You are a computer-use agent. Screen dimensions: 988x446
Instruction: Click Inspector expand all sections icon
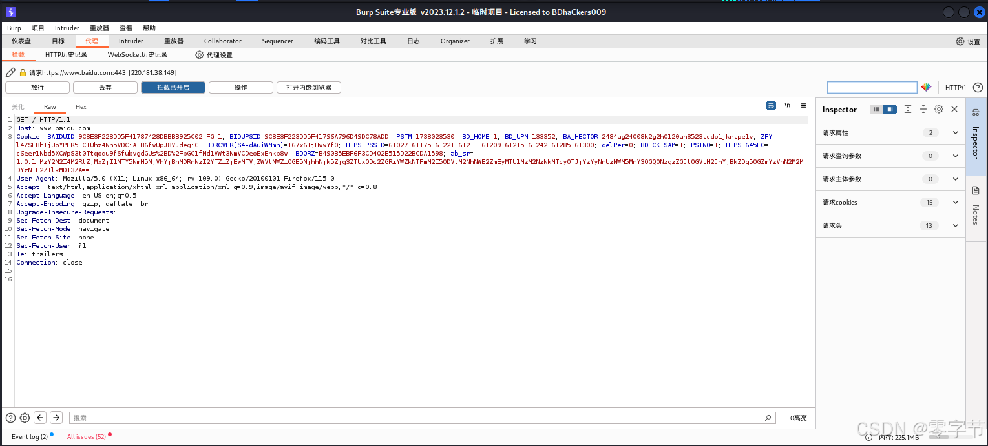tap(908, 110)
